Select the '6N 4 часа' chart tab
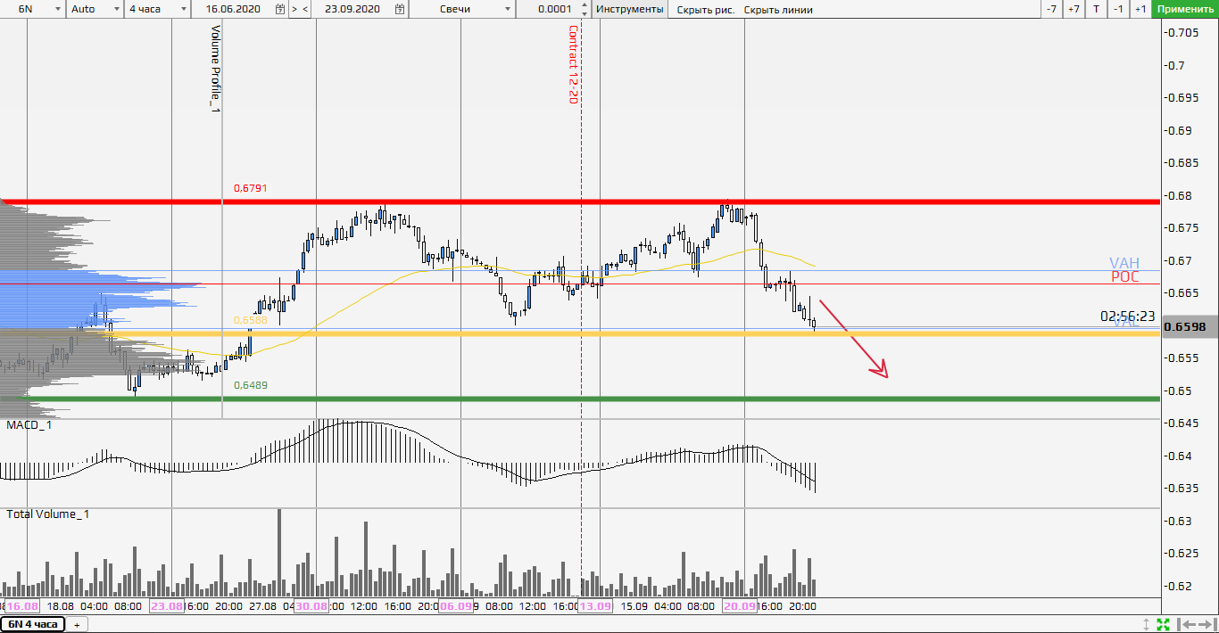Viewport: 1219px width, 633px height. (x=32, y=624)
